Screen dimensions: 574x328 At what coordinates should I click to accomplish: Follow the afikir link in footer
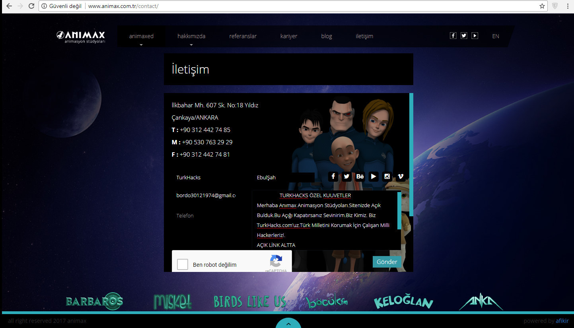pyautogui.click(x=562, y=321)
